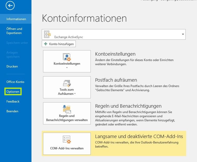
Task: Expand the Tools zum Aufräumen arrow
Action: point(75,93)
